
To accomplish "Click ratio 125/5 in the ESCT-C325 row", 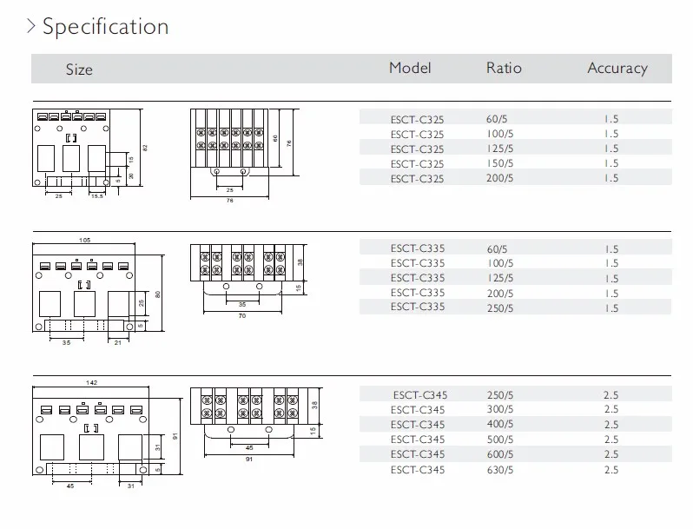I will [500, 149].
